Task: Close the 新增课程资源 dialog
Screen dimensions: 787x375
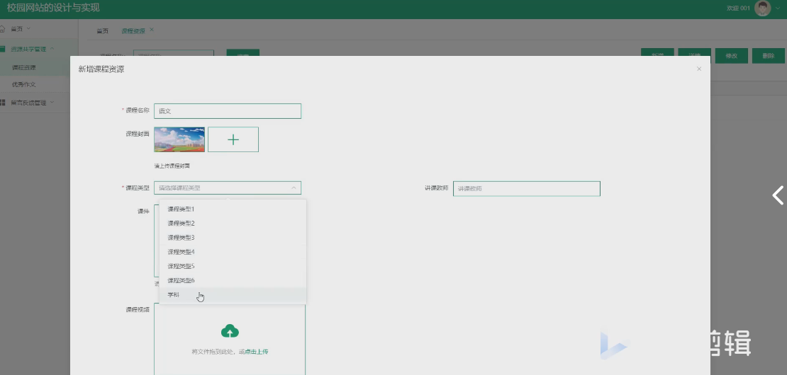Action: [x=698, y=69]
